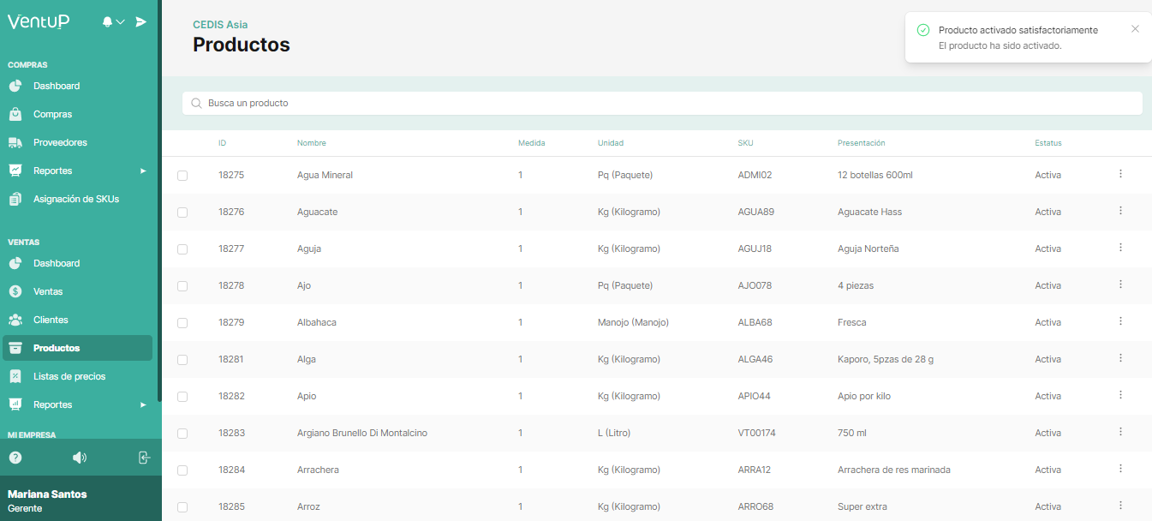Click the help question mark icon
Viewport: 1152px width, 521px height.
[x=15, y=458]
